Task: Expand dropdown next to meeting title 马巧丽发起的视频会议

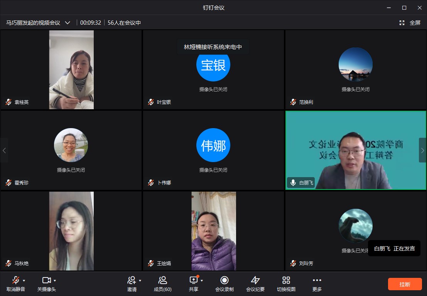Action: pyautogui.click(x=68, y=23)
